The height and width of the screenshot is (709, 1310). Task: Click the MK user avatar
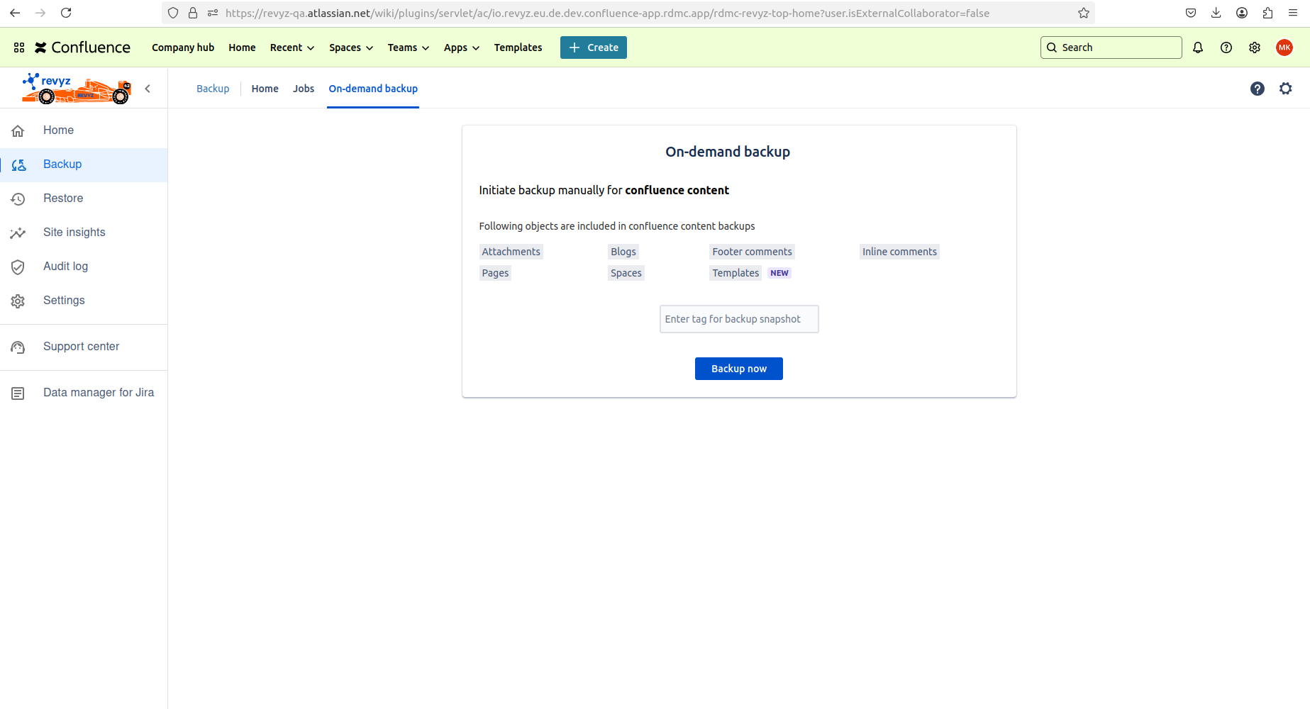[x=1284, y=48]
